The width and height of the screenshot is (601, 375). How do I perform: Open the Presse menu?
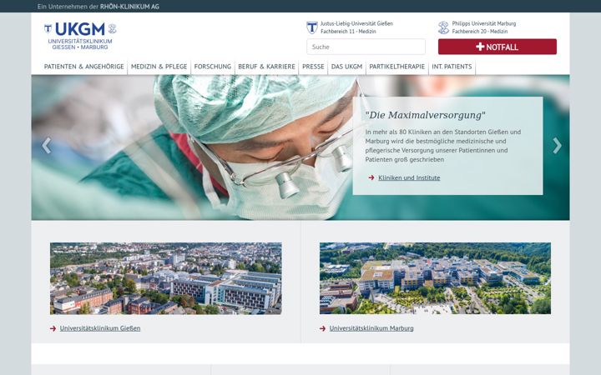[313, 67]
